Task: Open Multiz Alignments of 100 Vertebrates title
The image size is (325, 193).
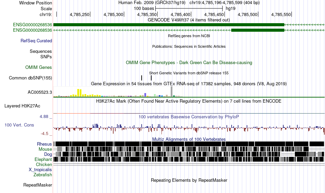Action: click(189, 139)
